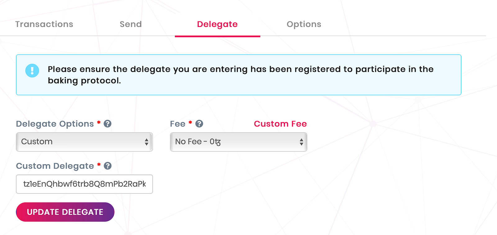The height and width of the screenshot is (235, 497).
Task: Click the red asterisk beside Custom Delegate
Action: pos(99,165)
